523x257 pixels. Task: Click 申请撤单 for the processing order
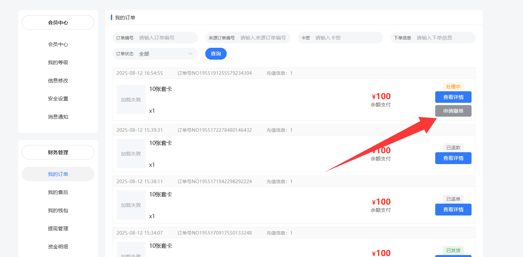(453, 111)
